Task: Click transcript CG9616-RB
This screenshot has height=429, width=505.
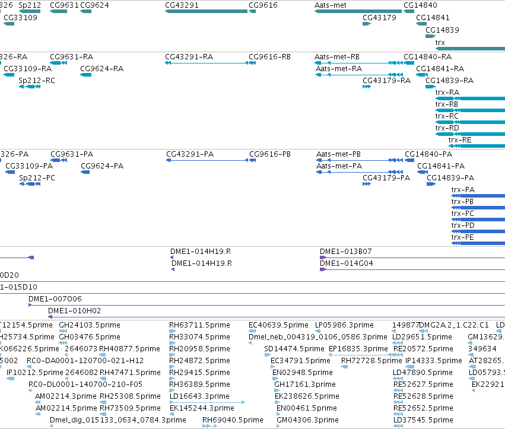Action: tap(269, 57)
